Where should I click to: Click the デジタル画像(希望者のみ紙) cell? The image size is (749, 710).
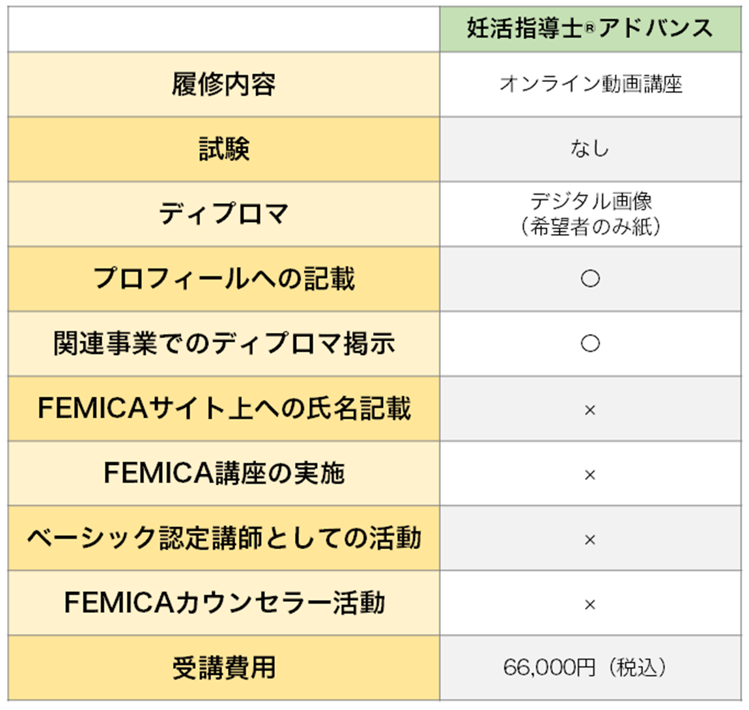(x=590, y=214)
